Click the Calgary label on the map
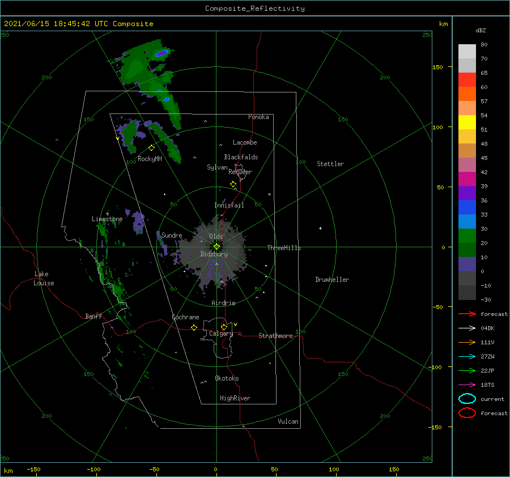 (x=221, y=334)
